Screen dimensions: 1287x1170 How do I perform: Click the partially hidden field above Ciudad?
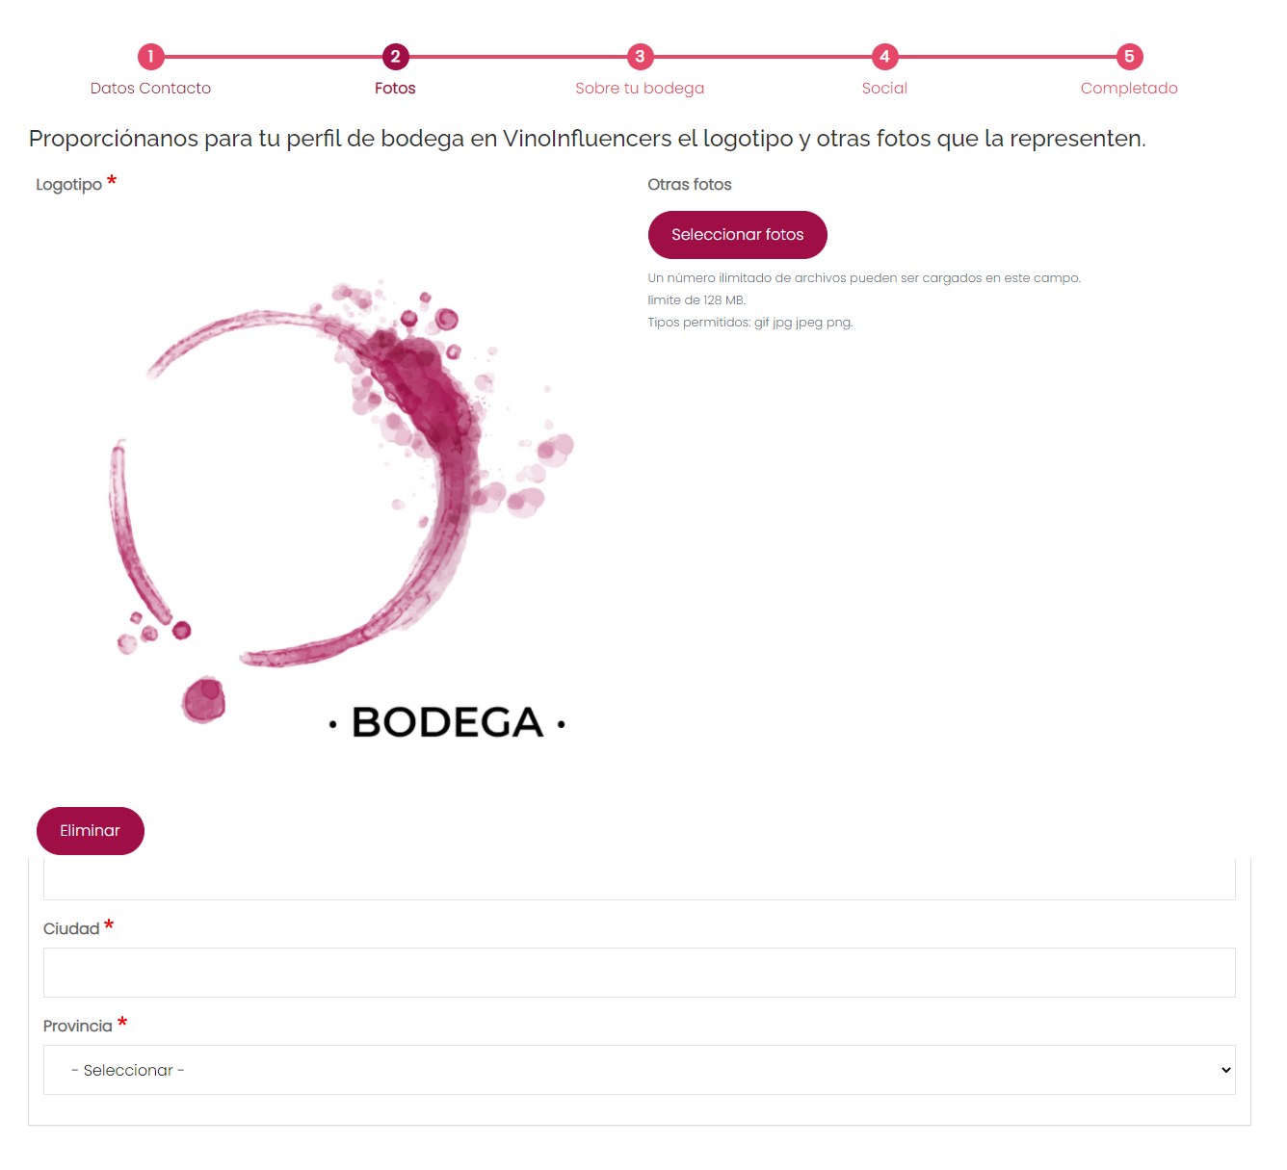click(640, 879)
